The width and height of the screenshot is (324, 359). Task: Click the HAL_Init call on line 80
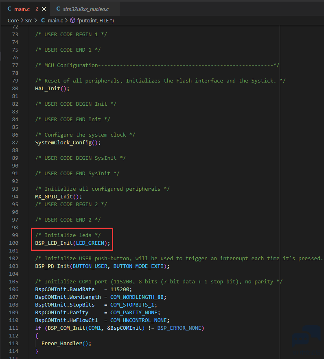[48, 89]
